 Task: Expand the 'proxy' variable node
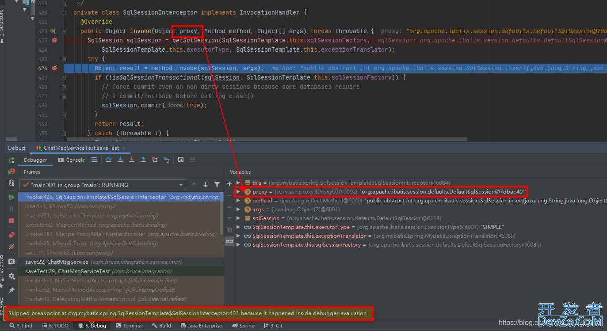tap(238, 191)
